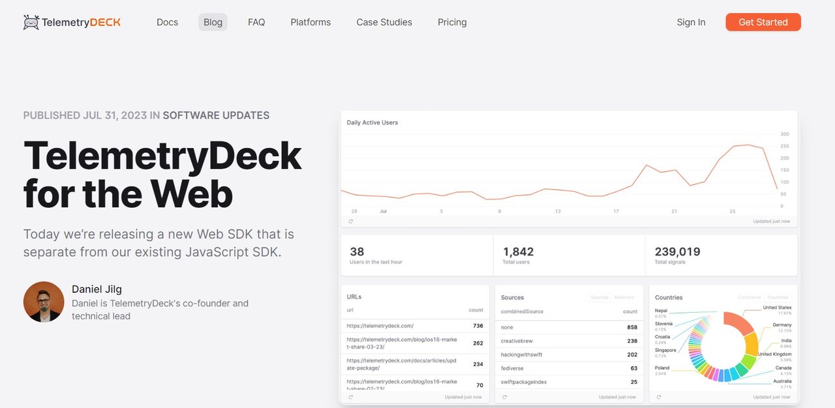835x408 pixels.
Task: Click the hackingwithswift source row
Action: click(x=569, y=355)
